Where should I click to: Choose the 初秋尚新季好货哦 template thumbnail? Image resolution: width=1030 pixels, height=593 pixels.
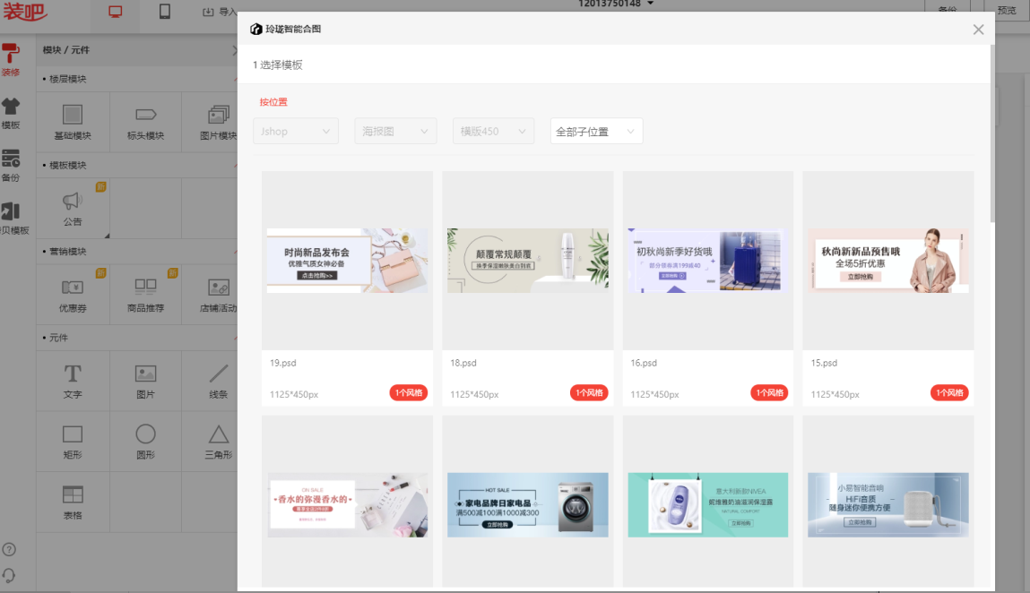tap(708, 261)
